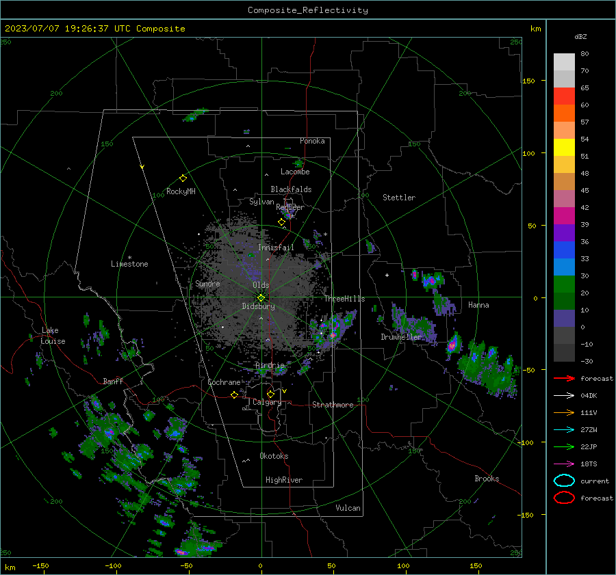Click the Ponoka city label

pyautogui.click(x=312, y=141)
